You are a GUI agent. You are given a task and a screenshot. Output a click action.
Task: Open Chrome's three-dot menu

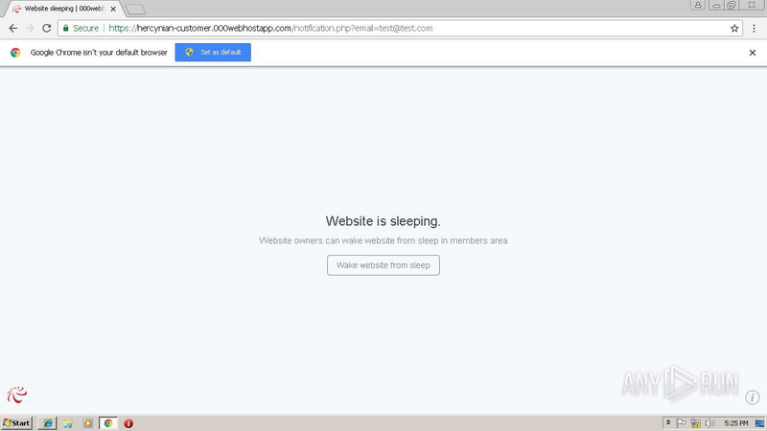tap(755, 29)
